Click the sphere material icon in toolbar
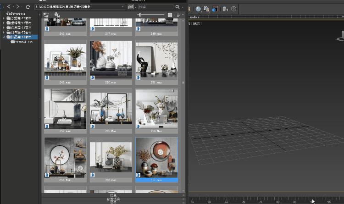The width and height of the screenshot is (344, 204). (198, 9)
